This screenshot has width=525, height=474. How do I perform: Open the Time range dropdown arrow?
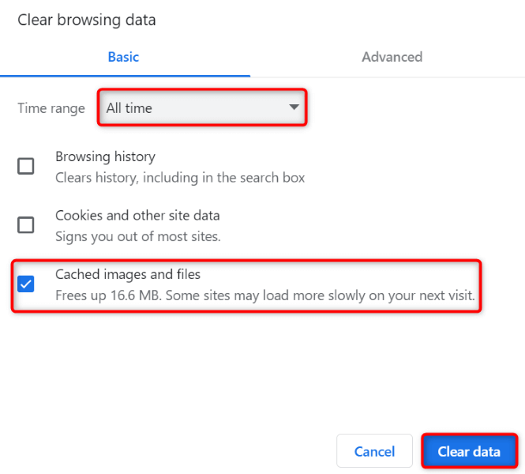[x=294, y=107]
